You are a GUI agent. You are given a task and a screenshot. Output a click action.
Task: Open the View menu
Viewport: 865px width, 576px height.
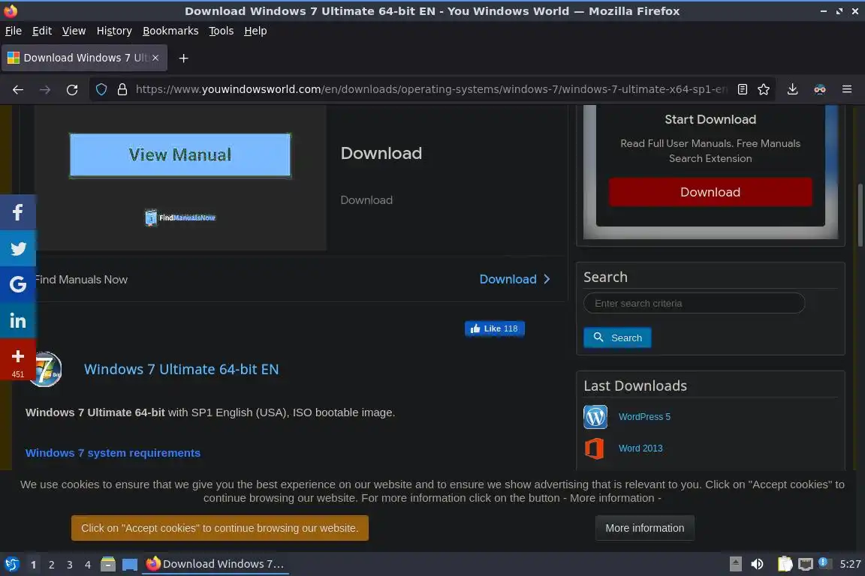(x=74, y=31)
